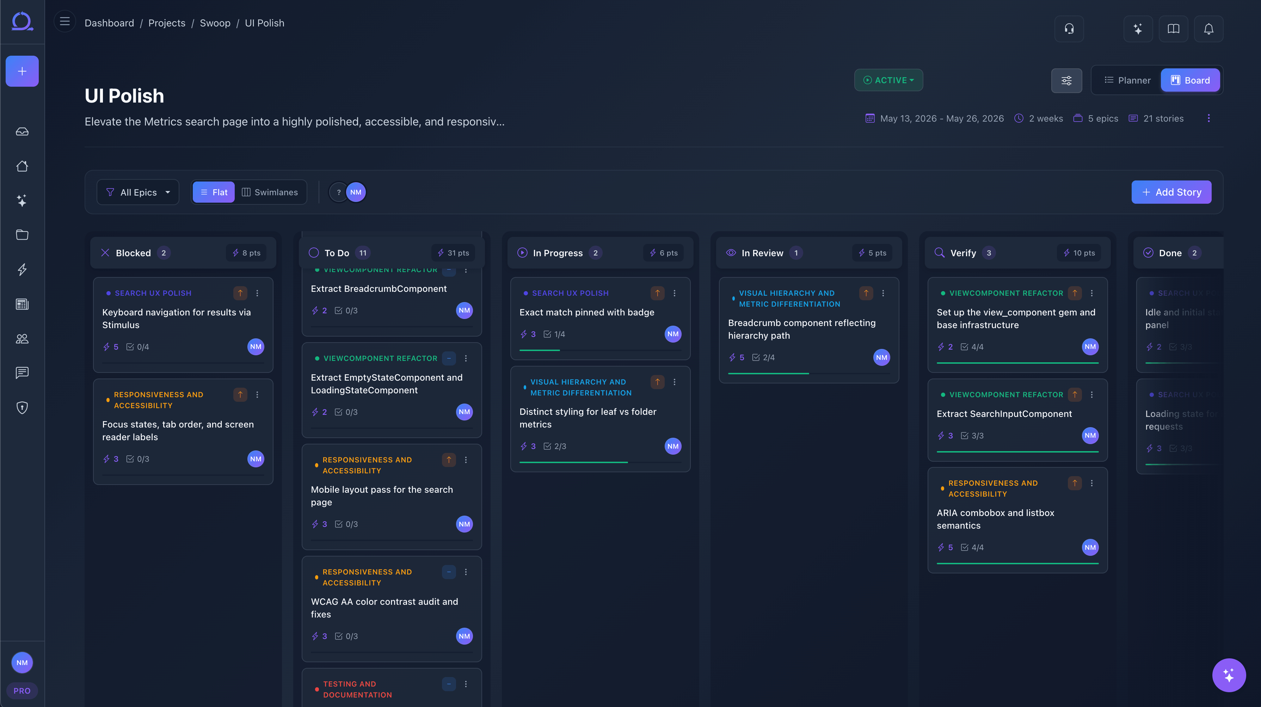Viewport: 1261px width, 707px height.
Task: Open the notifications bell
Action: click(x=1208, y=29)
